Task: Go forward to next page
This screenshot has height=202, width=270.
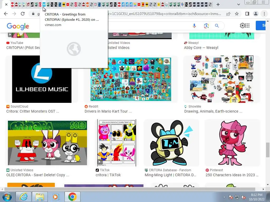Action: [x=14, y=14]
